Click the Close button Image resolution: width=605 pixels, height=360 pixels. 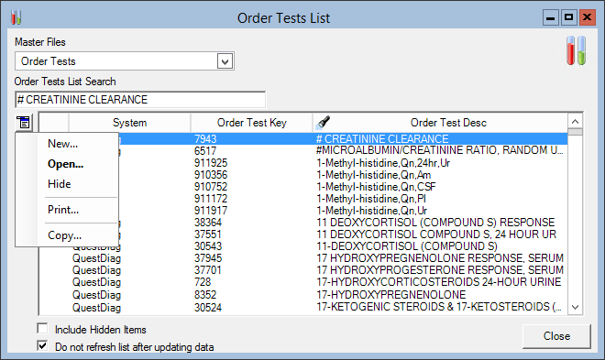556,336
